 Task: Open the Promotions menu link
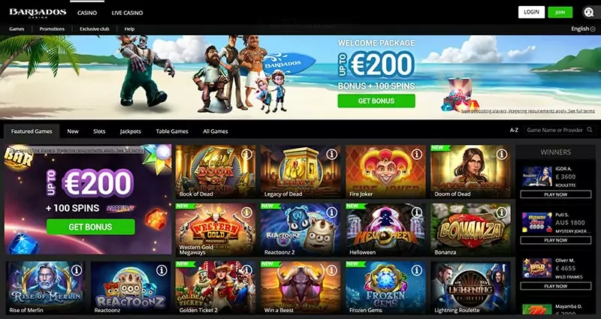pyautogui.click(x=52, y=29)
